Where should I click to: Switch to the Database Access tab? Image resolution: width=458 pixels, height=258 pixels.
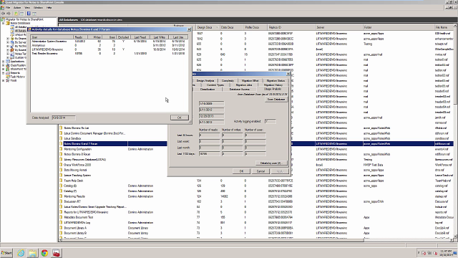click(x=239, y=89)
